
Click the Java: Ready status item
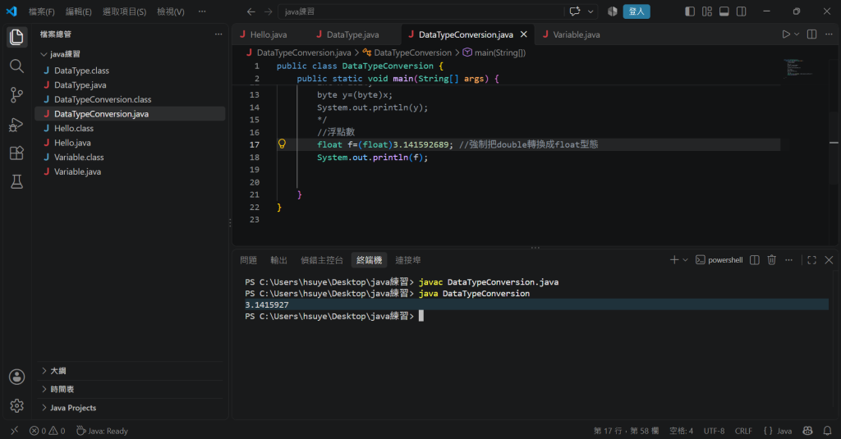(102, 431)
